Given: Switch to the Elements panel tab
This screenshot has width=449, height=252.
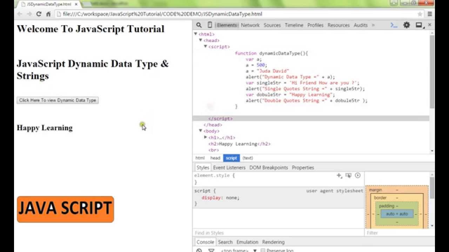Looking at the screenshot, I should click(x=227, y=25).
